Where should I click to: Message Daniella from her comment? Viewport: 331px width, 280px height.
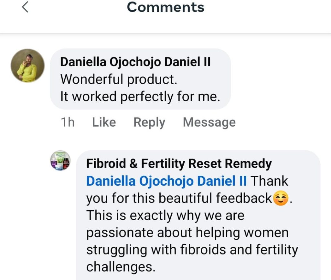tap(209, 122)
